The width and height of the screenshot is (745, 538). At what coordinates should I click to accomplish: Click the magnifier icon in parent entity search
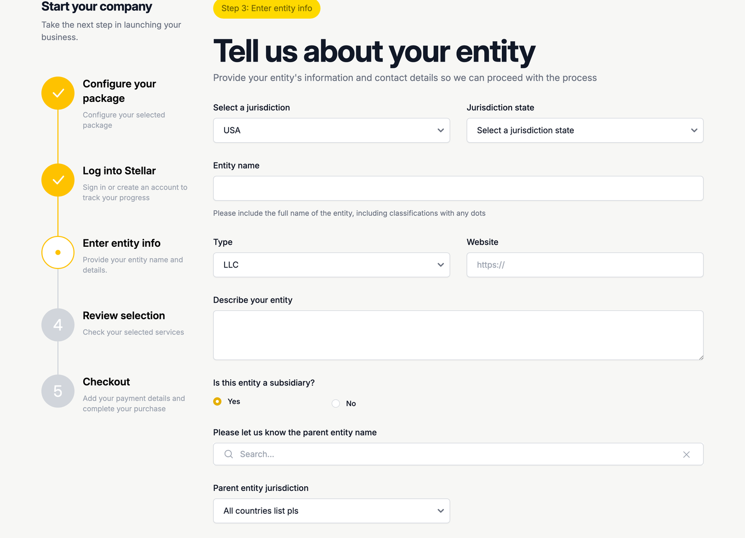(229, 454)
